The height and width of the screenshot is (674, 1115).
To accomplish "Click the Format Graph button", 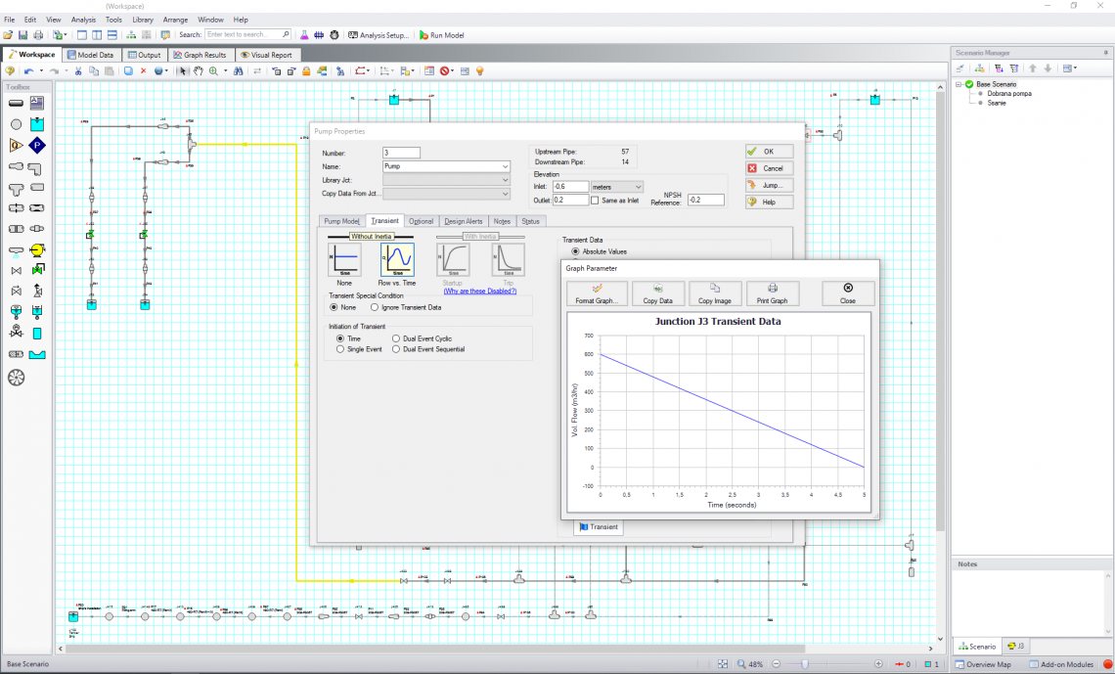I will tap(596, 293).
